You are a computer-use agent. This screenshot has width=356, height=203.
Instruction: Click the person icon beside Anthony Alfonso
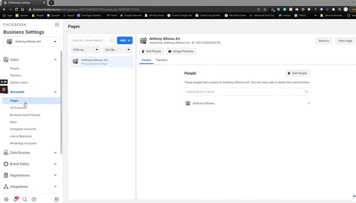pyautogui.click(x=188, y=103)
